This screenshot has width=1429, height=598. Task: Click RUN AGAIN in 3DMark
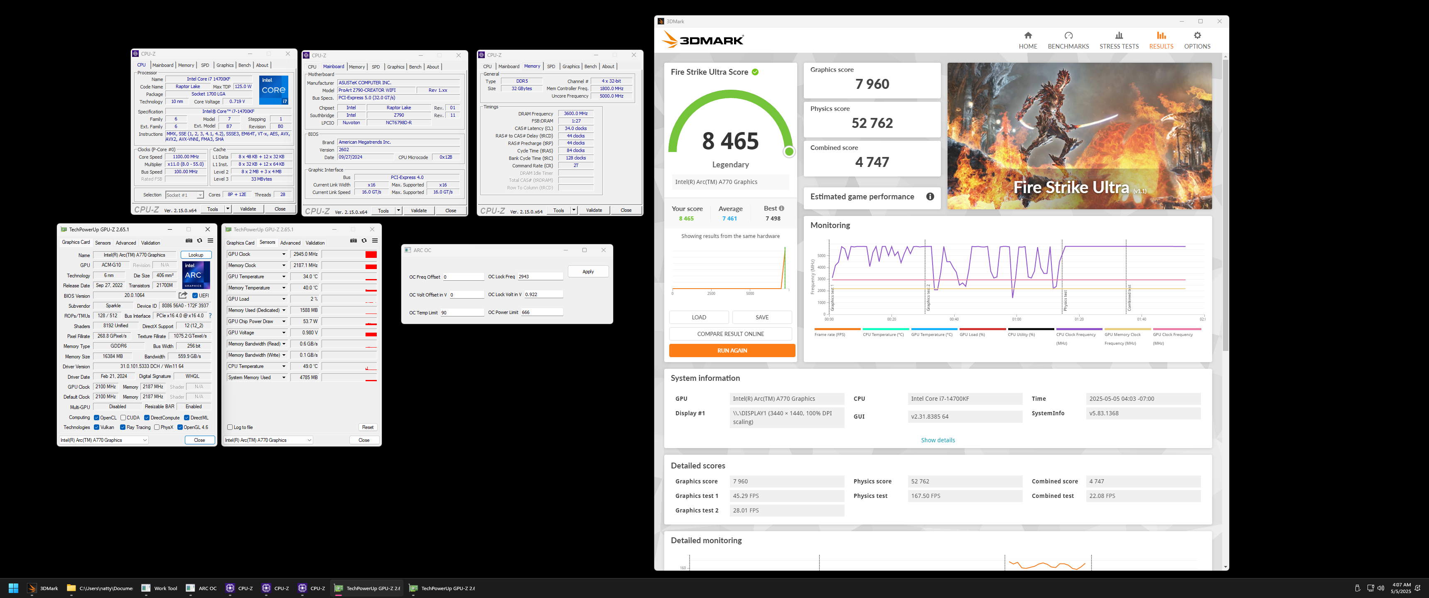coord(732,350)
